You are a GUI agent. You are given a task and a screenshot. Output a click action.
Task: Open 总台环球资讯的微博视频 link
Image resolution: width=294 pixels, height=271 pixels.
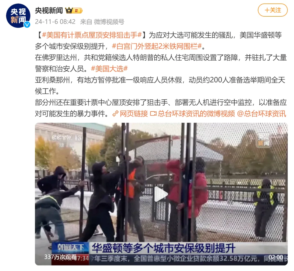pyautogui.click(x=196, y=114)
